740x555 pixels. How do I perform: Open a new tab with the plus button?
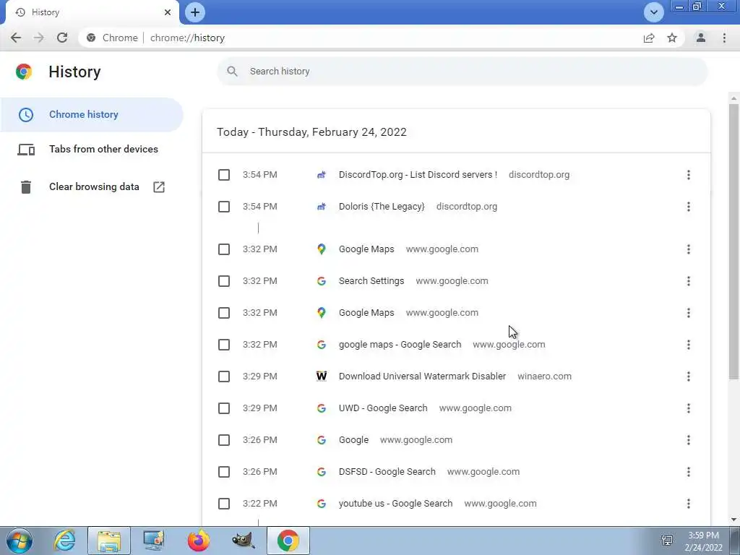(195, 12)
